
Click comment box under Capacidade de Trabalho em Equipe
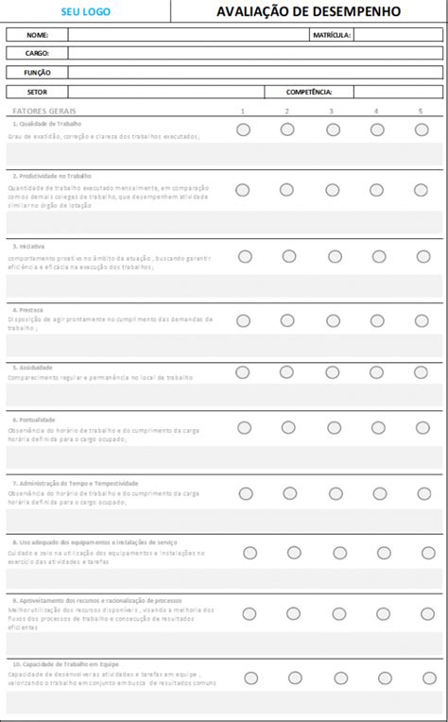[x=224, y=703]
